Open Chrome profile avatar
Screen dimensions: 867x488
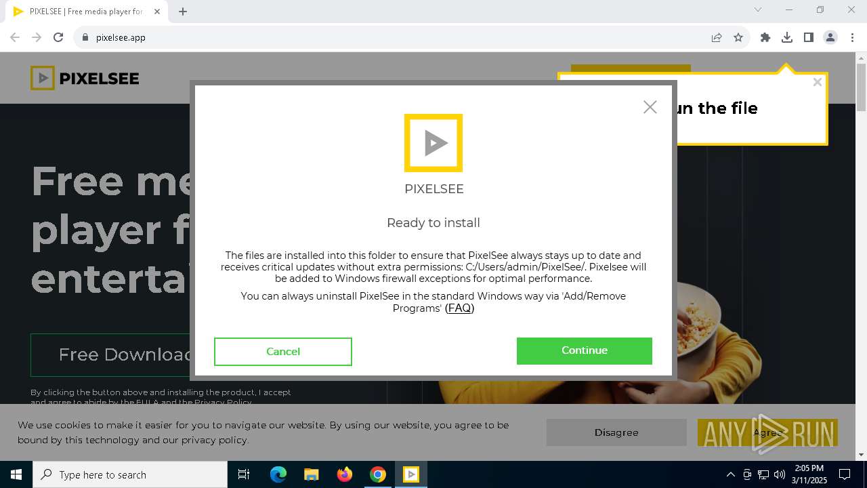tap(830, 37)
